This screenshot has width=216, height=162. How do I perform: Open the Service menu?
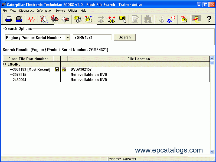[60, 11]
